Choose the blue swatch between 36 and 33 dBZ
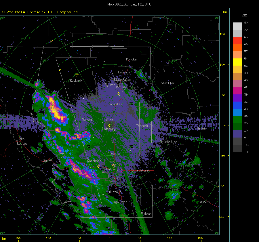This screenshot has height=242, width=259. click(237, 105)
